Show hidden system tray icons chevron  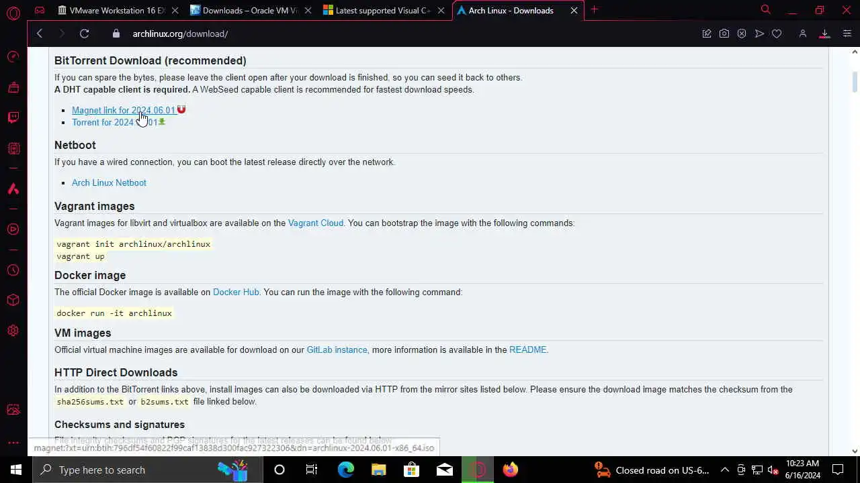pyautogui.click(x=725, y=470)
